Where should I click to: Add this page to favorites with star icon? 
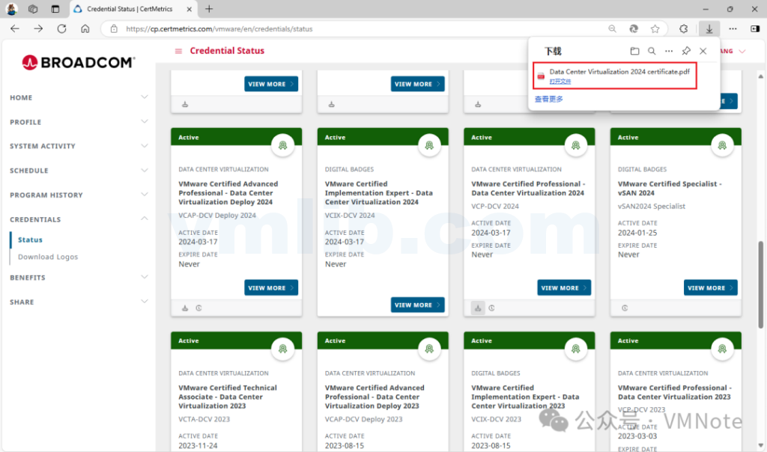(x=655, y=28)
